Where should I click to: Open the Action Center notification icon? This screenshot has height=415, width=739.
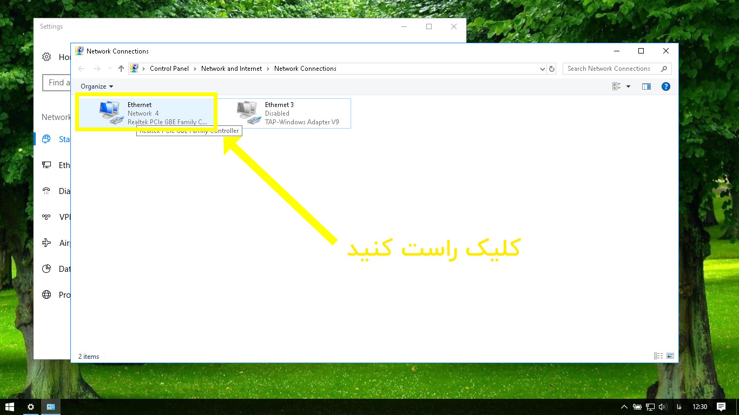point(721,407)
